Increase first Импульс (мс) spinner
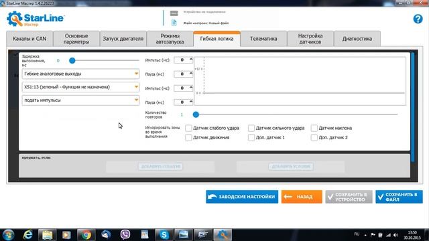429x241 pixels. click(191, 59)
